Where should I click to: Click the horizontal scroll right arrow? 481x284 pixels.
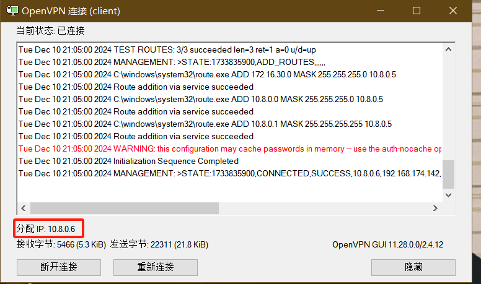tap(435, 209)
